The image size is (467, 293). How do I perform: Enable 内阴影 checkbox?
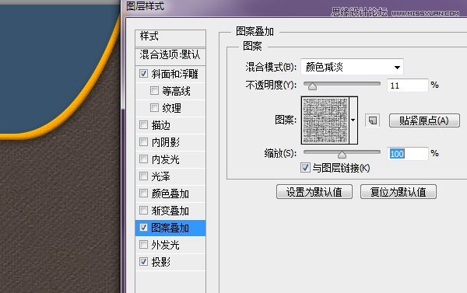143,142
